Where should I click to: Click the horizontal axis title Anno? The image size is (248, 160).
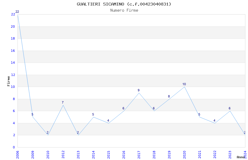[241, 157]
